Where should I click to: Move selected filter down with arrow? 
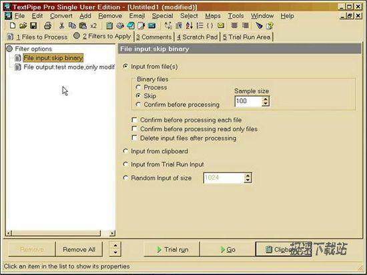pos(115,252)
